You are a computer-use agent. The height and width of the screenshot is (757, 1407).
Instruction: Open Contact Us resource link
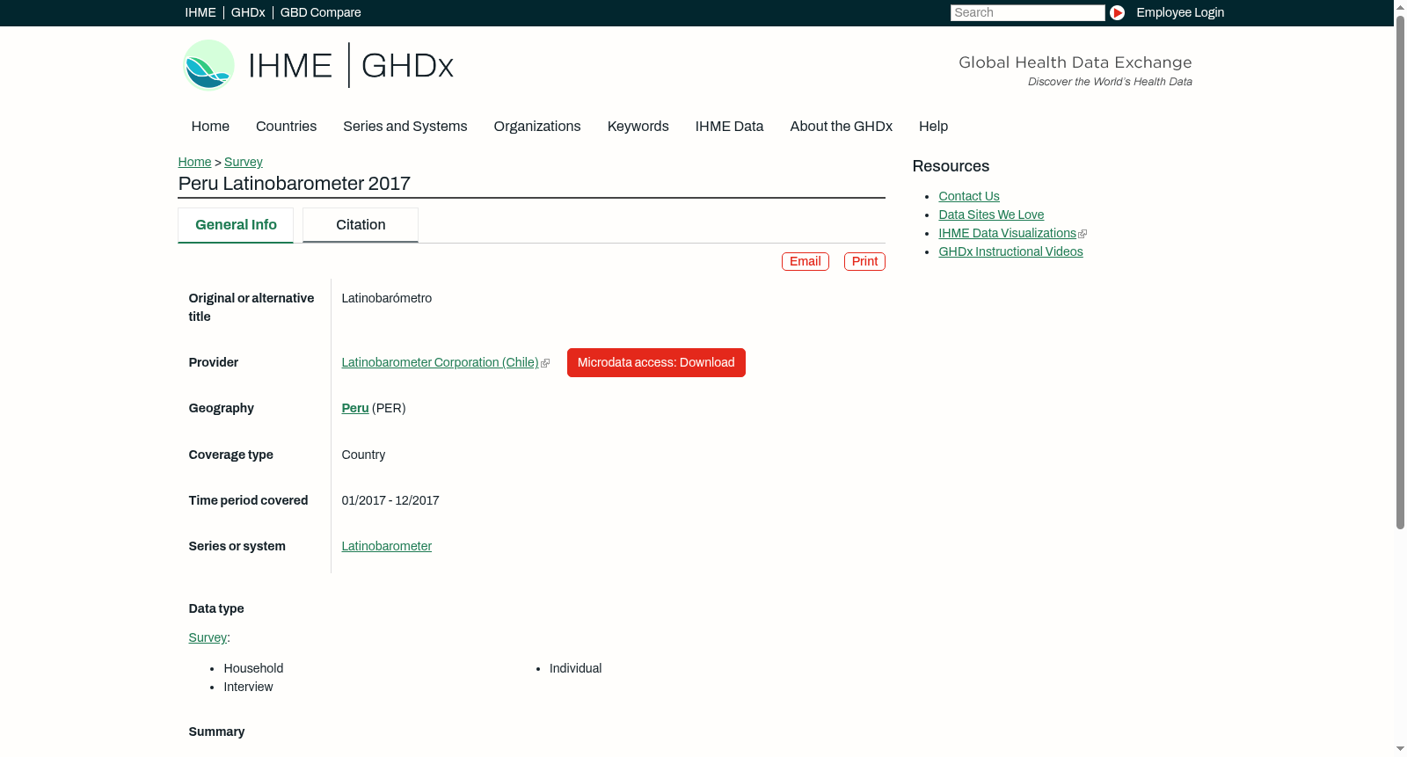969,196
